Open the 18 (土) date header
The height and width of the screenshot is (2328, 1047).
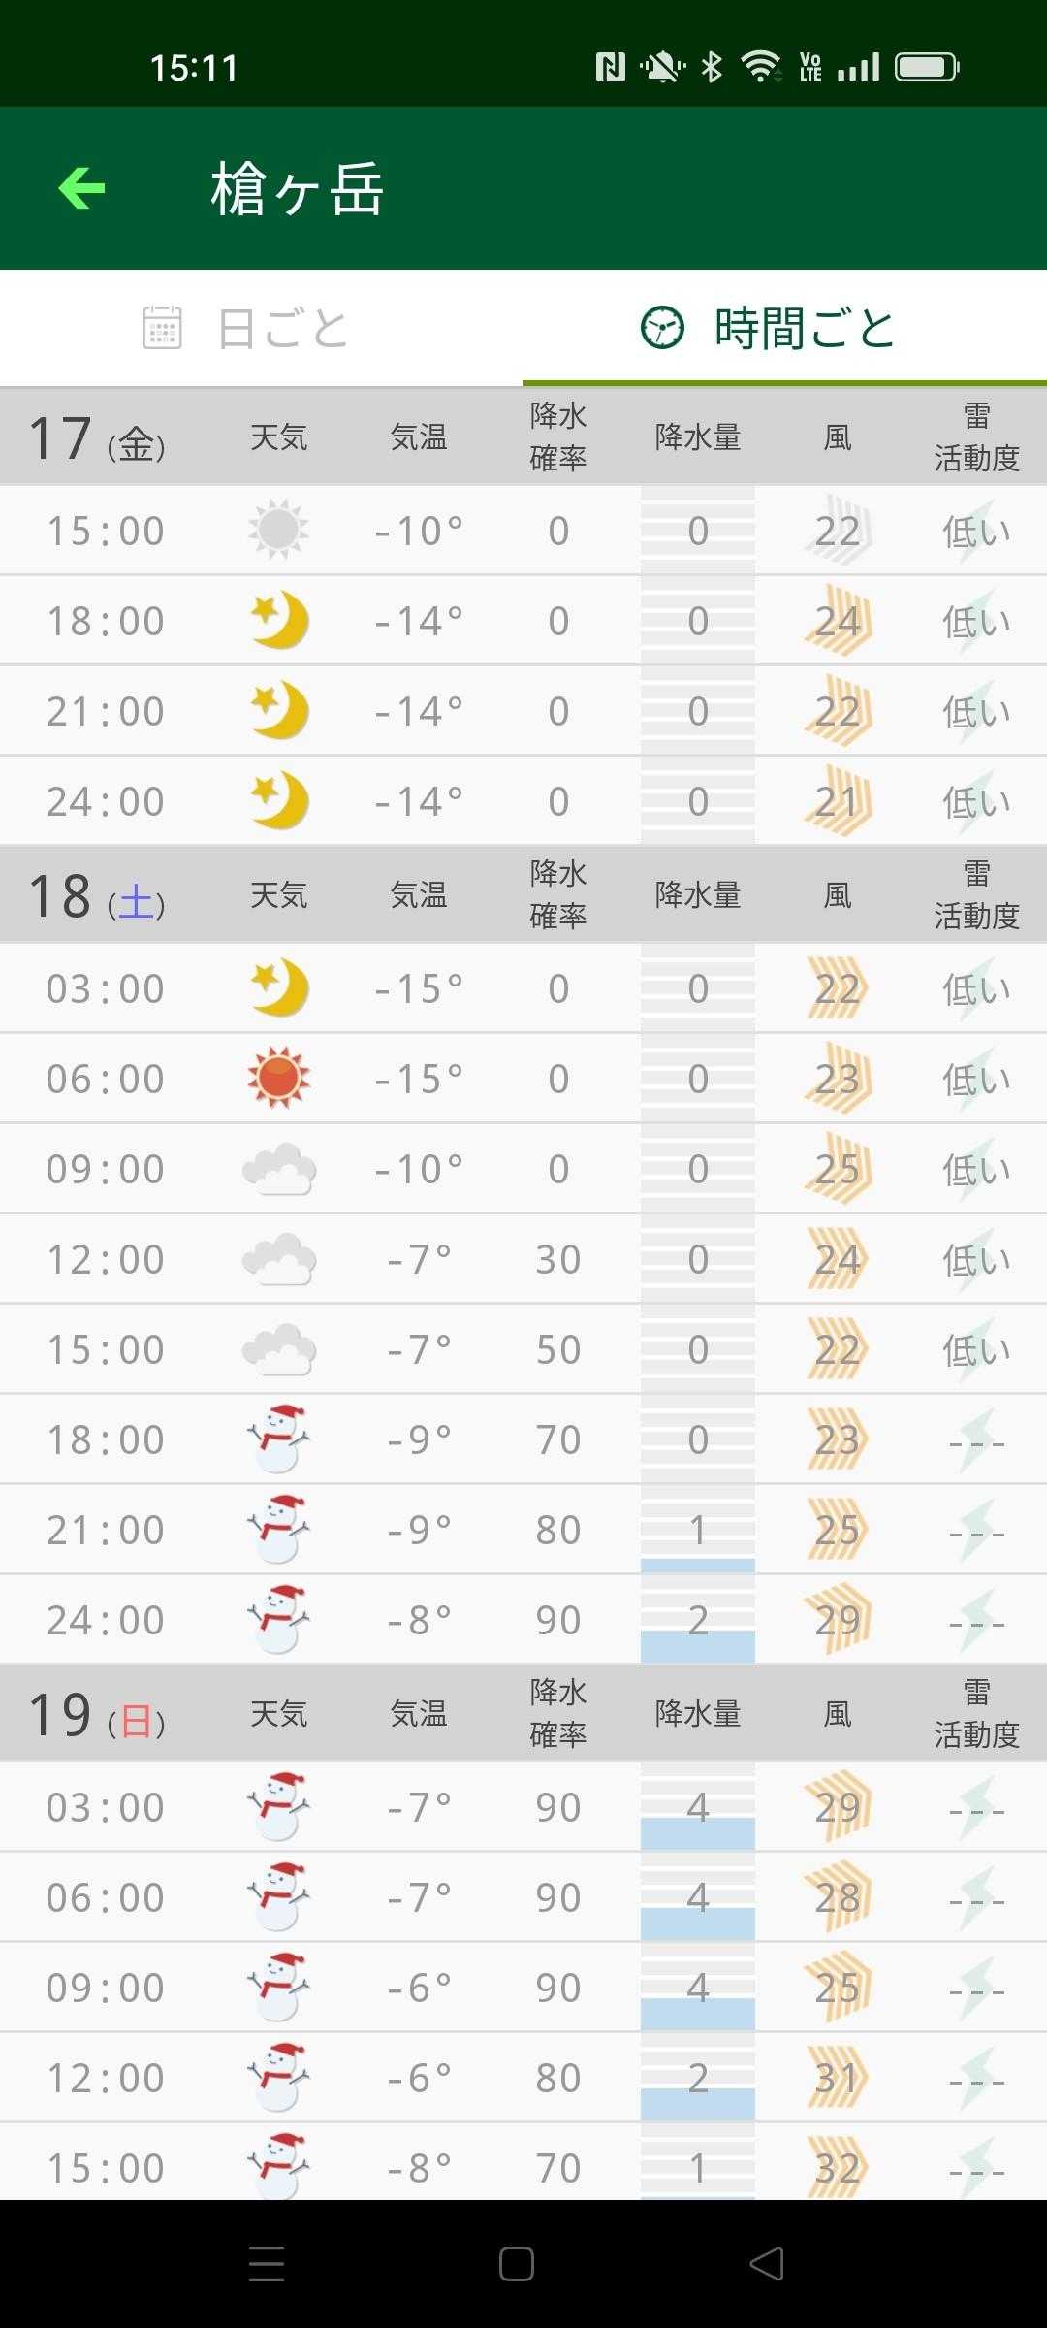point(97,896)
